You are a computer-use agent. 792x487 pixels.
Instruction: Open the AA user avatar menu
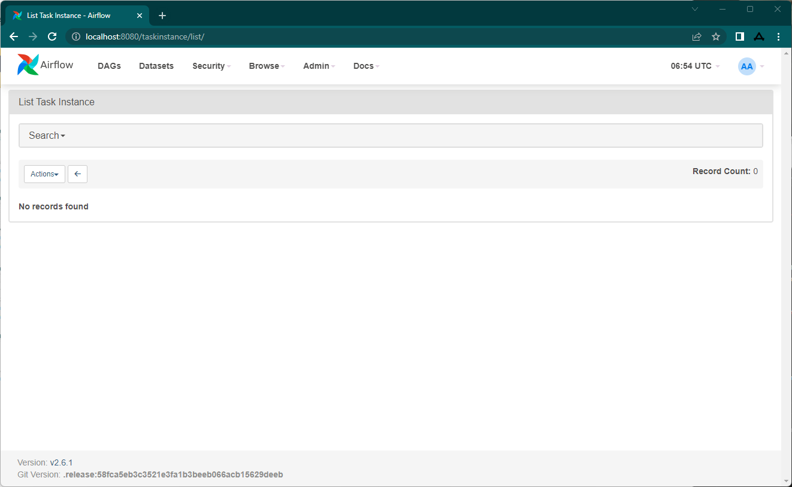coord(751,66)
